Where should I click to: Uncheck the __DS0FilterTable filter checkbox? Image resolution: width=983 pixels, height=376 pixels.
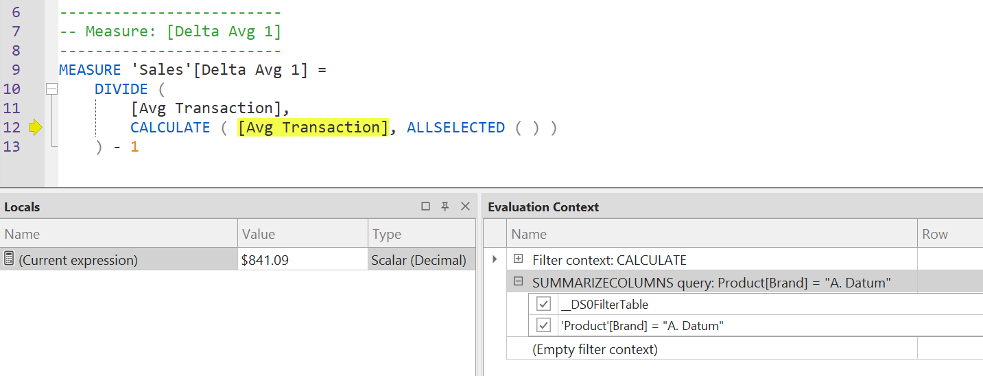pyautogui.click(x=544, y=304)
